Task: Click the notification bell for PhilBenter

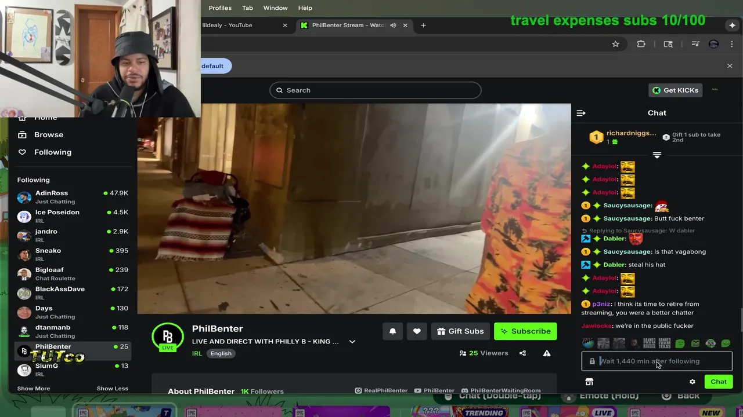Action: click(392, 331)
